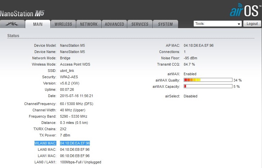The width and height of the screenshot is (262, 168).
Task: Click the Wireless Mode value Access Point WDS
Action: click(x=75, y=64)
